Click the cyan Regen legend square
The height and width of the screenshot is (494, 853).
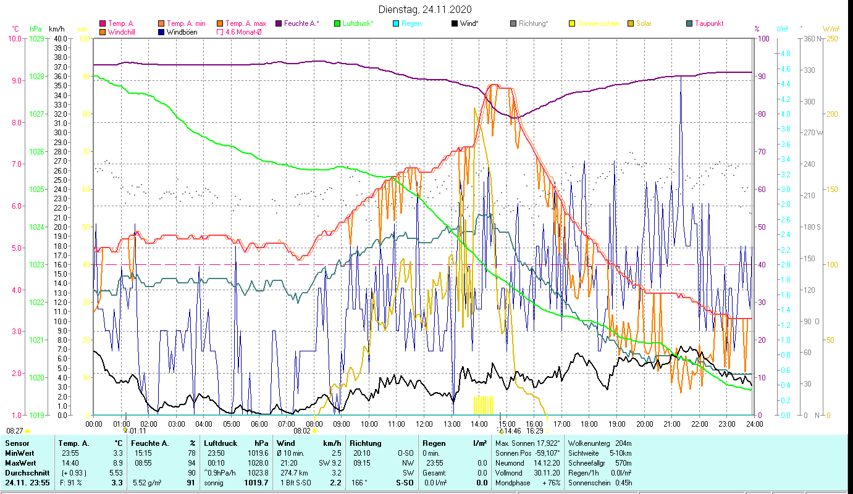(397, 24)
